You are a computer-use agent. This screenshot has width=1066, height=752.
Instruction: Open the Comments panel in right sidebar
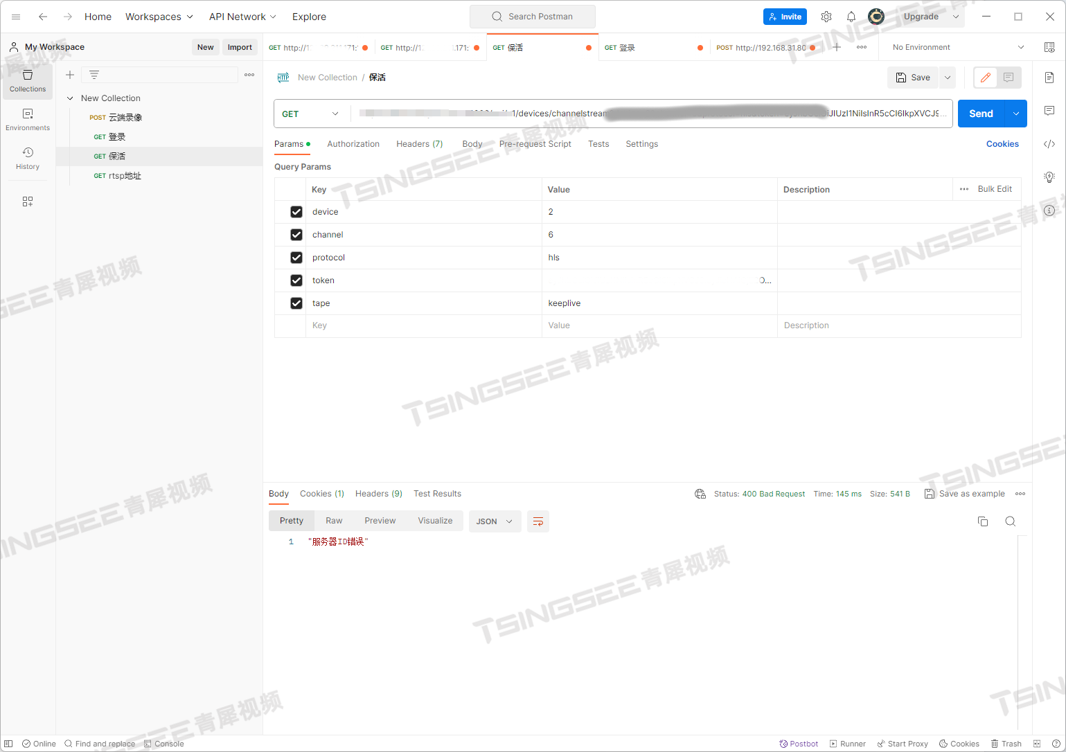coord(1049,111)
